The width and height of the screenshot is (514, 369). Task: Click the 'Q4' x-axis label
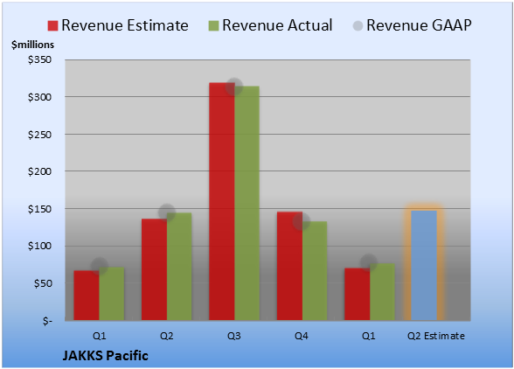click(302, 336)
